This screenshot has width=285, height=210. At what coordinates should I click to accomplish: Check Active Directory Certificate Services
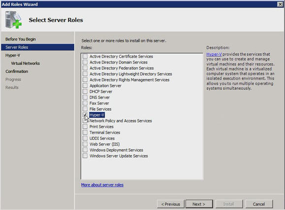pyautogui.click(x=85, y=56)
